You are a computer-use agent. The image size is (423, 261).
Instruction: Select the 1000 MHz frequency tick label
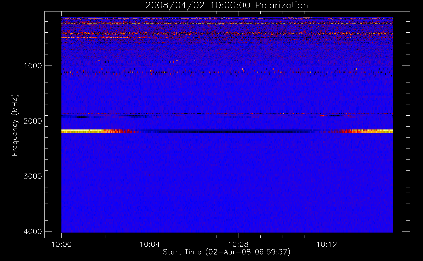(33, 66)
